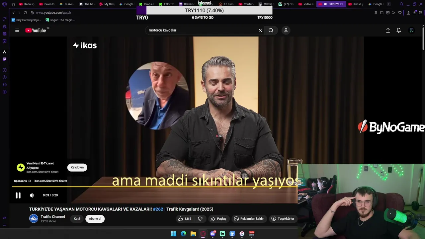Send thanks with the Teşekkürler button
The width and height of the screenshot is (425, 239).
[283, 219]
